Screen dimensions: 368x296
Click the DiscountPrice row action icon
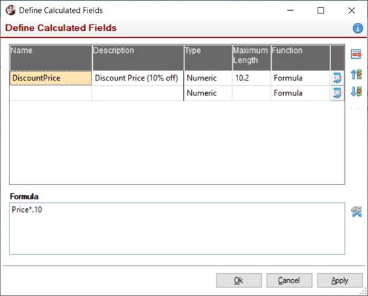click(x=337, y=78)
